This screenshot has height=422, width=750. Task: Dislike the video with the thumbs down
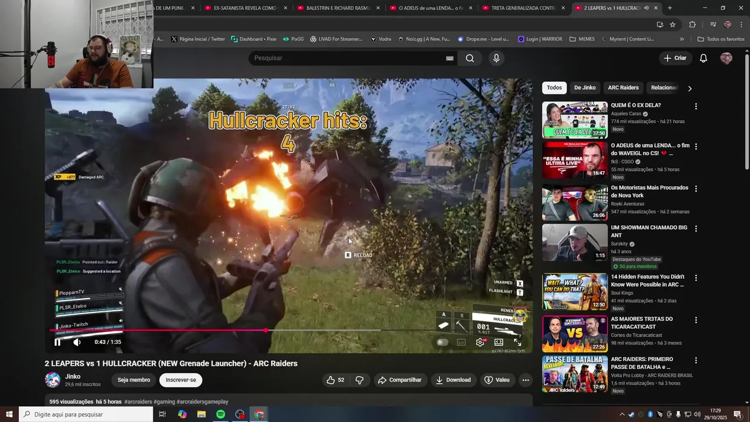tap(360, 380)
